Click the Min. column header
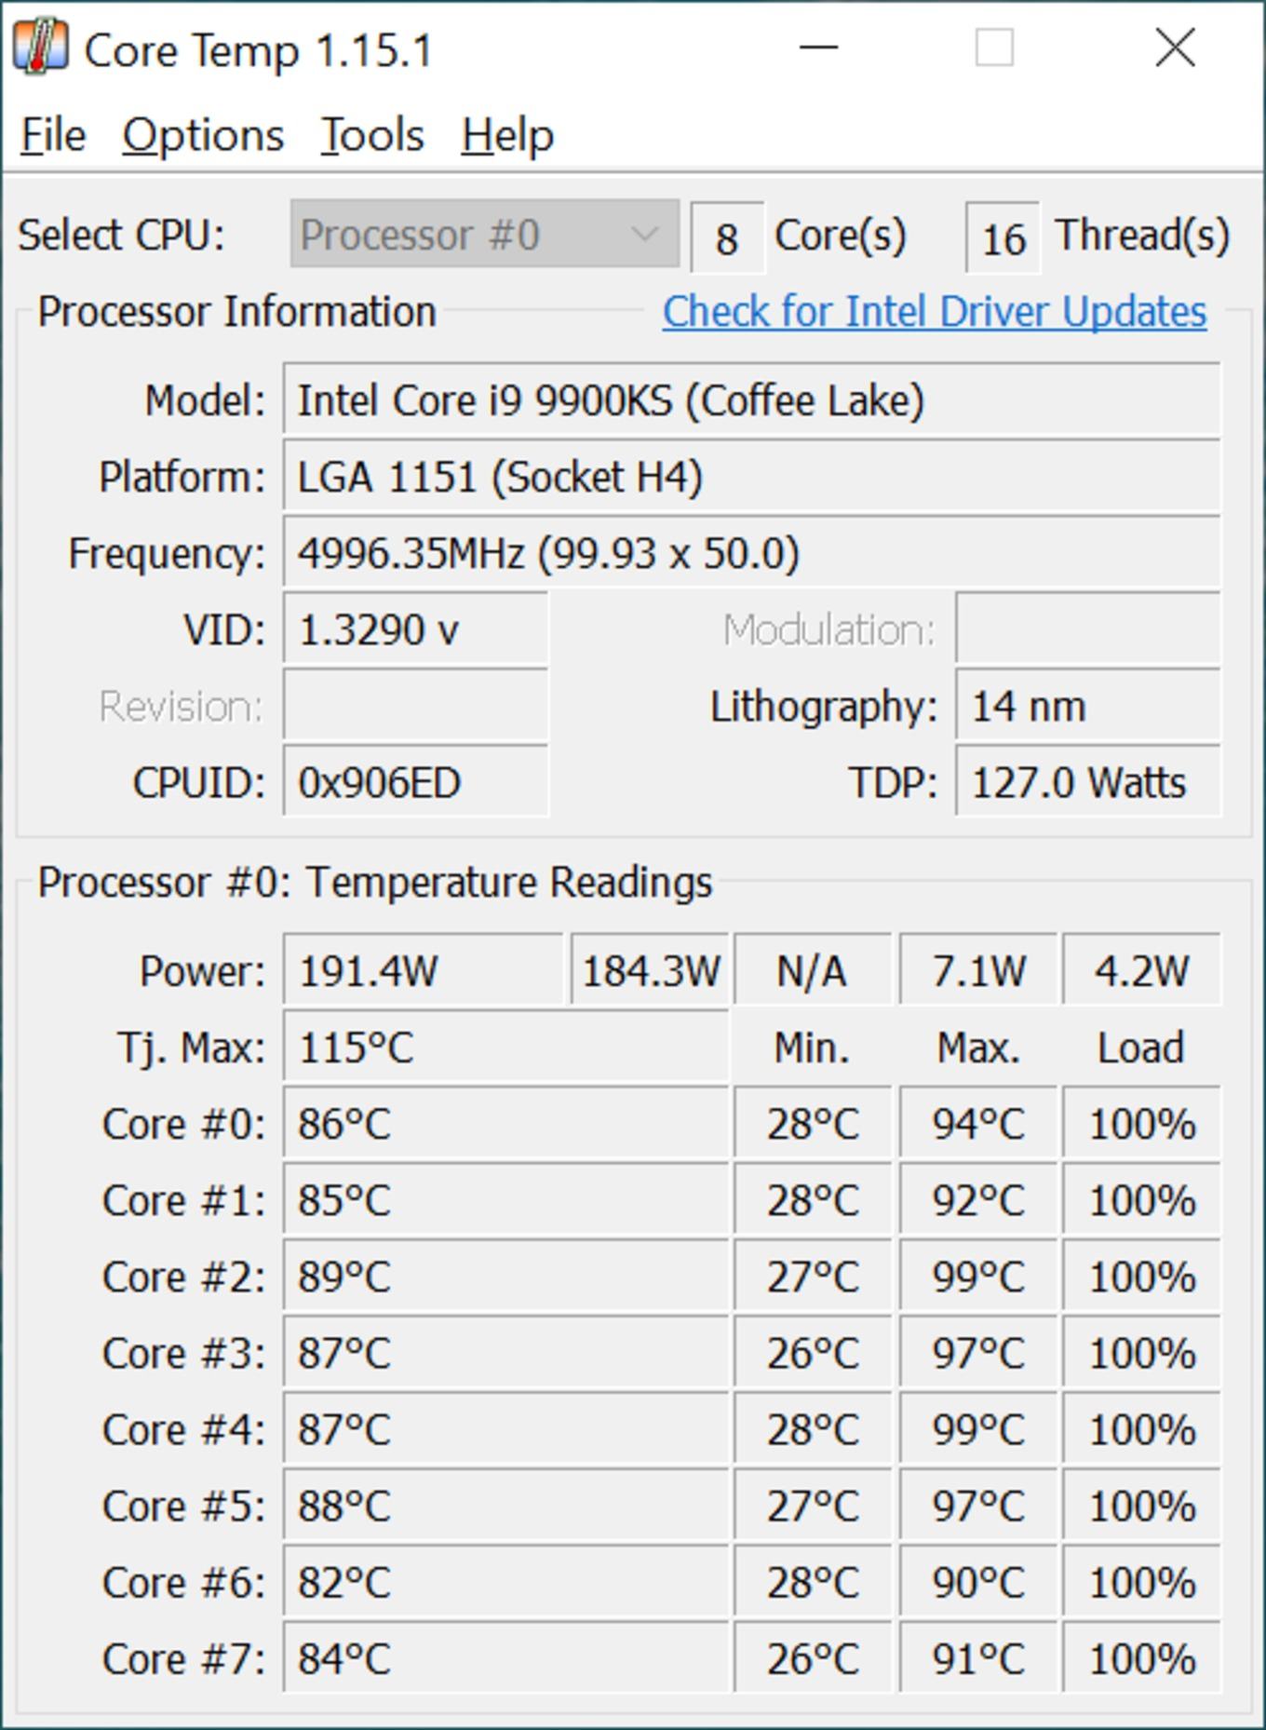Image resolution: width=1266 pixels, height=1730 pixels. click(x=812, y=1048)
